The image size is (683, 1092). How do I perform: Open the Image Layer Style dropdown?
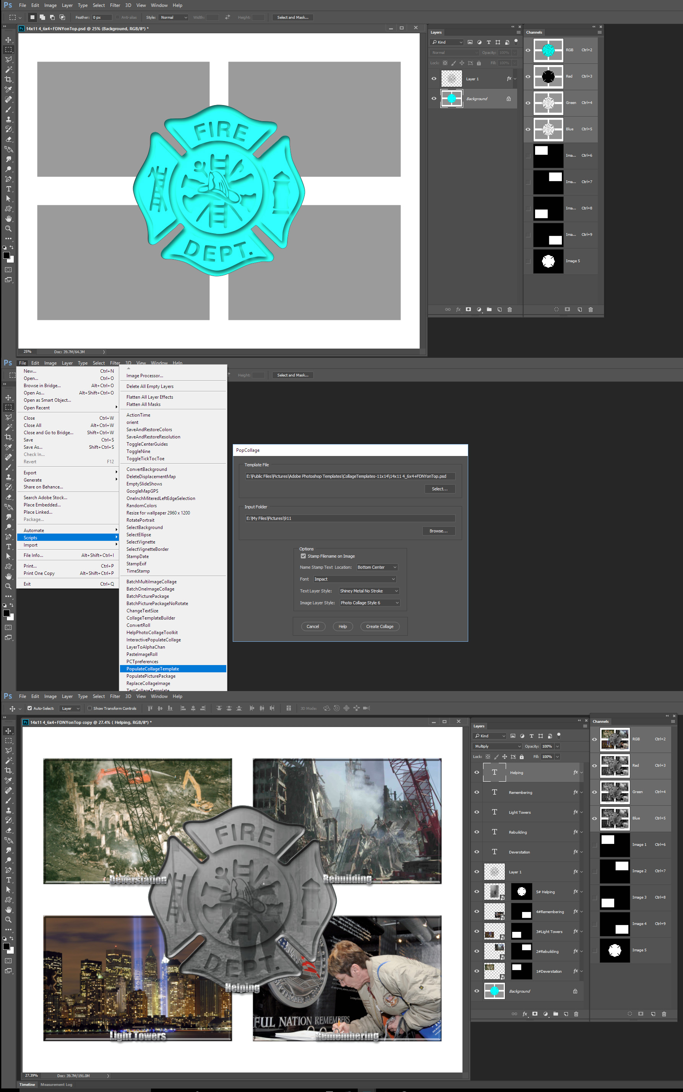tap(370, 602)
